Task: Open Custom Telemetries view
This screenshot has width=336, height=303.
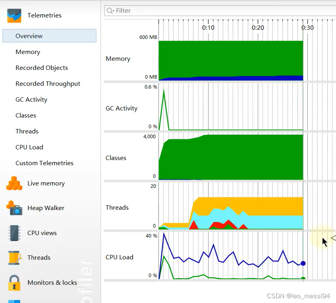Action: (x=44, y=163)
